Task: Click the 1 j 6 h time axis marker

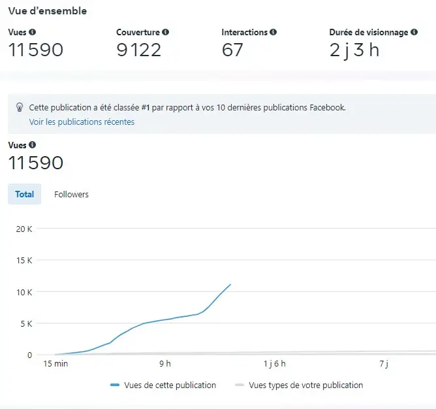Action: tap(275, 363)
